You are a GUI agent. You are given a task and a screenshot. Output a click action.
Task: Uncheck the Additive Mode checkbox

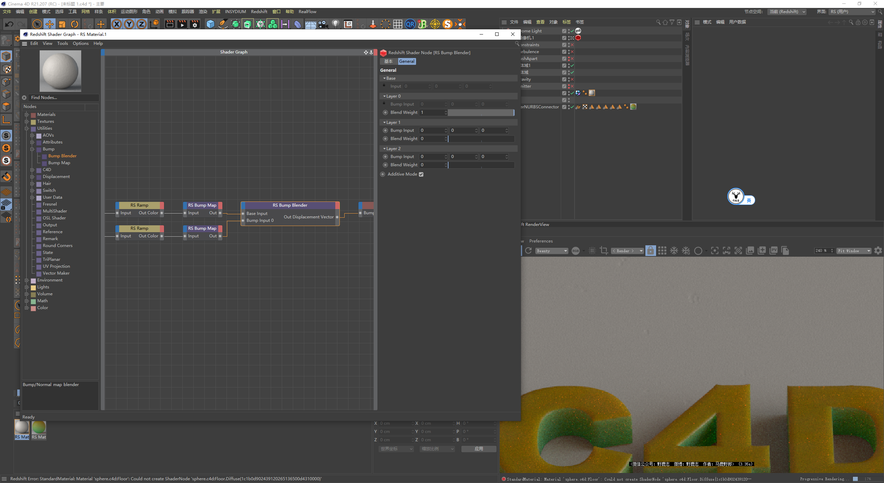[421, 174]
